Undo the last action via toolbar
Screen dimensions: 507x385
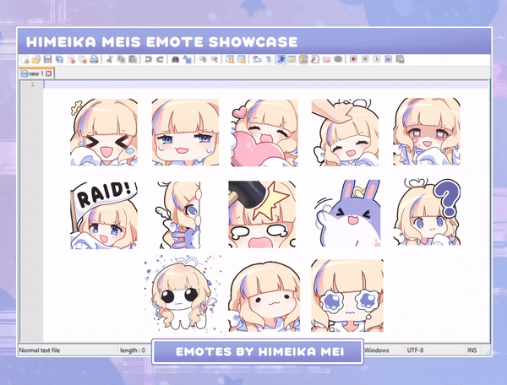[148, 60]
